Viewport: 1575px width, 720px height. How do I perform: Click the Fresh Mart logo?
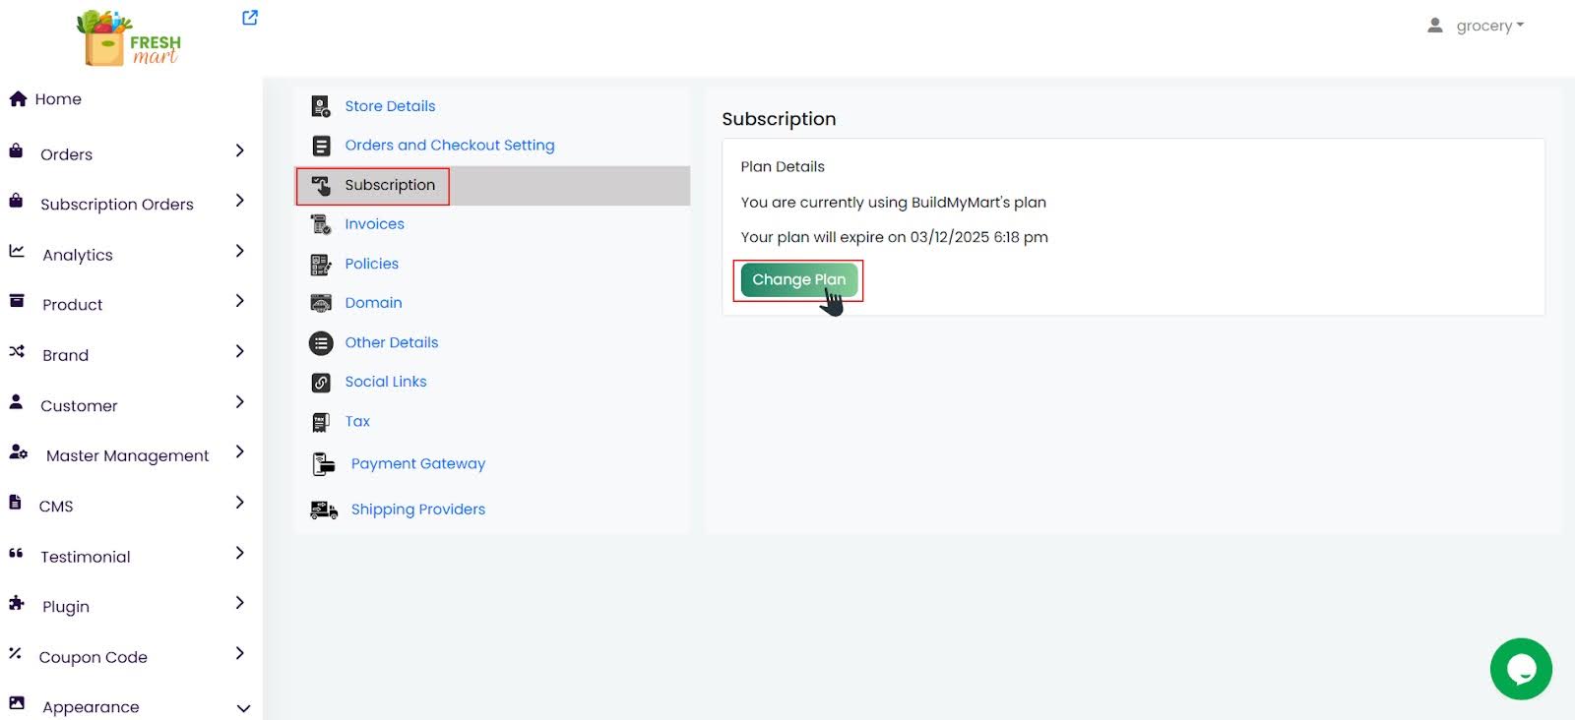[129, 39]
